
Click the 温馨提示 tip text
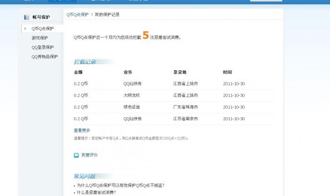131,138
